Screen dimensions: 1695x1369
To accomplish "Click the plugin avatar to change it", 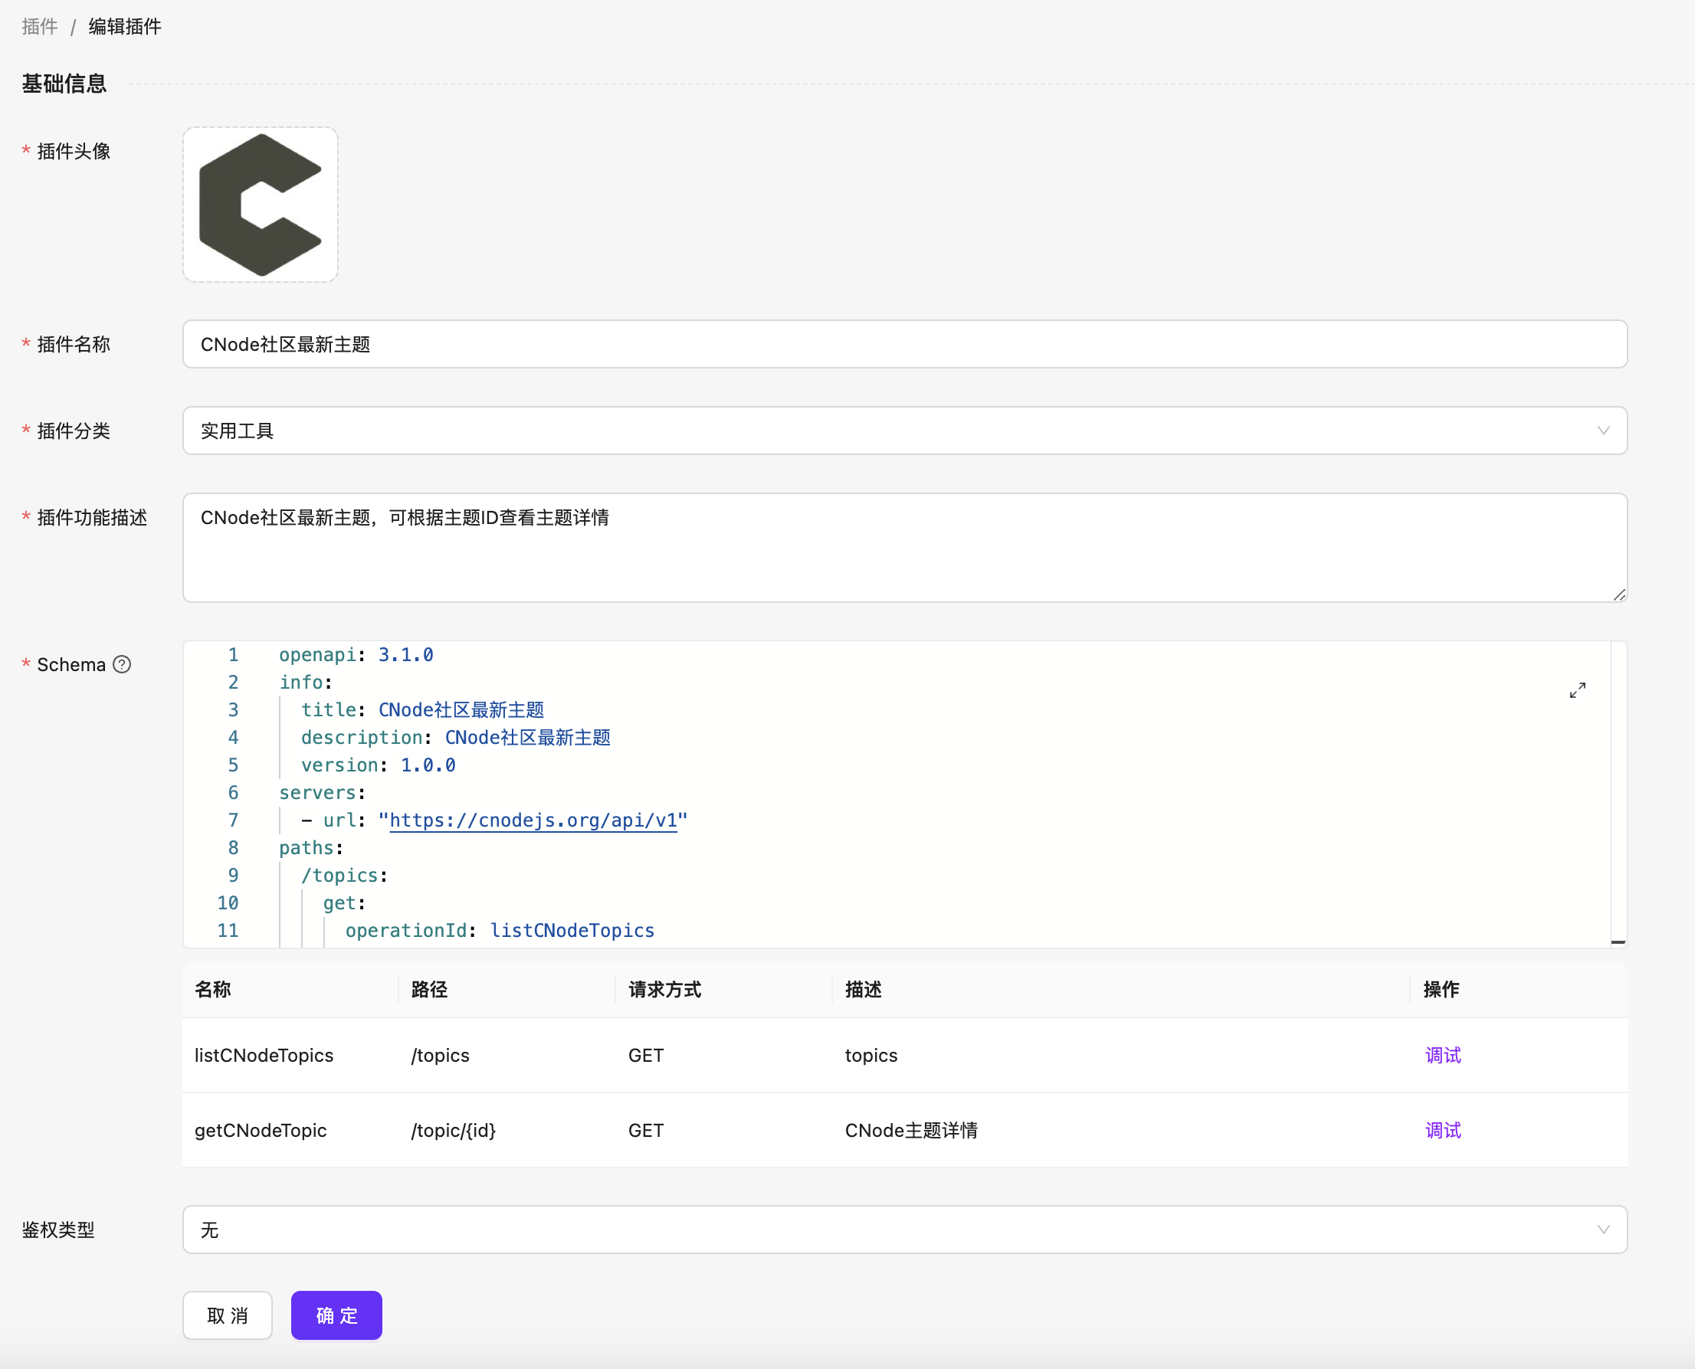I will [261, 205].
